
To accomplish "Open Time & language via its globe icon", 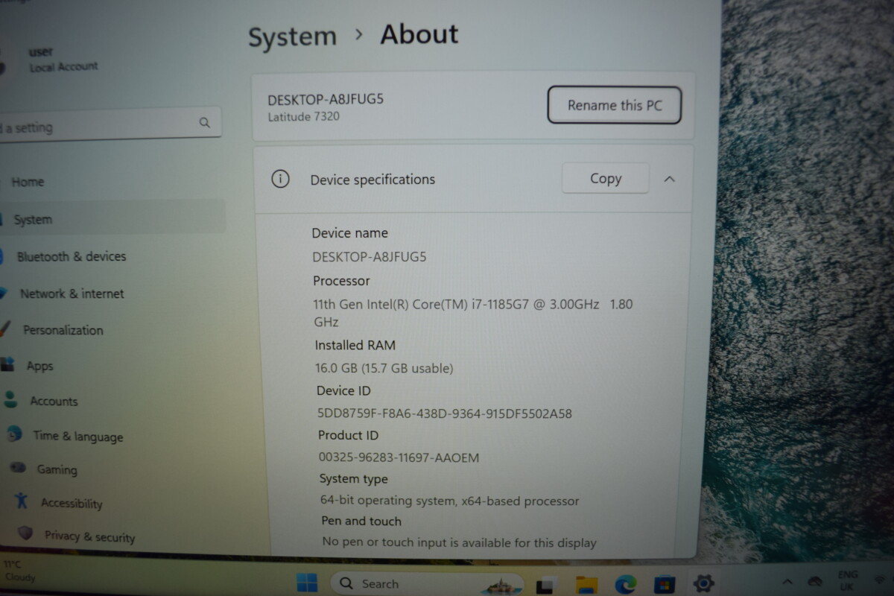I will pyautogui.click(x=14, y=434).
